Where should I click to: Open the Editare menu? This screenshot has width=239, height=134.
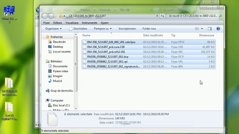point(58,23)
